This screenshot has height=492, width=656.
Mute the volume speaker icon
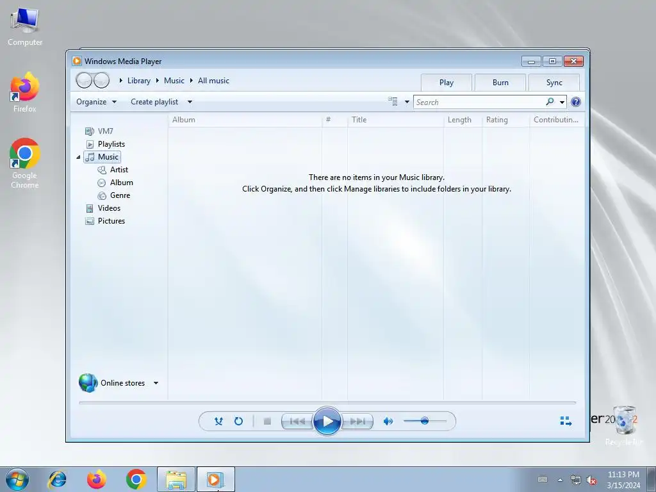[388, 422]
